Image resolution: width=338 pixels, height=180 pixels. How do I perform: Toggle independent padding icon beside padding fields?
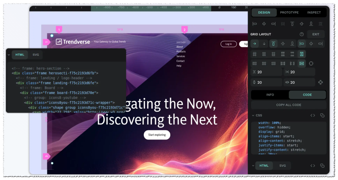tap(321, 82)
